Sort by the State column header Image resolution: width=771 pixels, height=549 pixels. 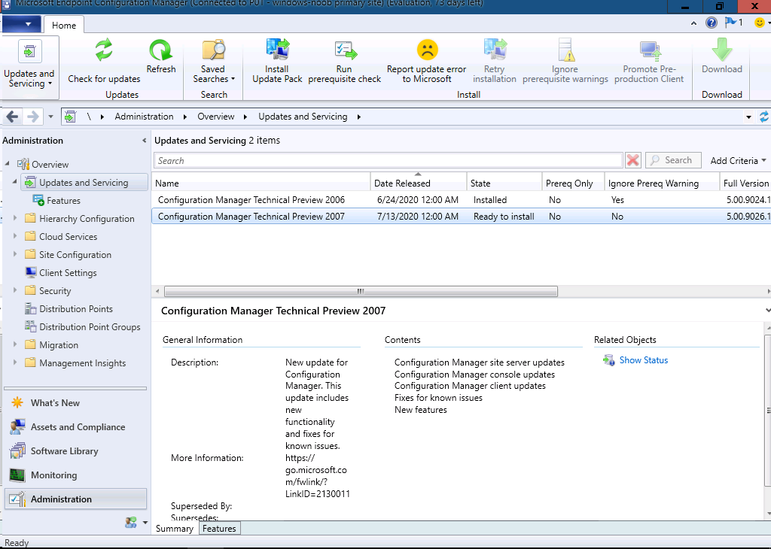(x=504, y=183)
